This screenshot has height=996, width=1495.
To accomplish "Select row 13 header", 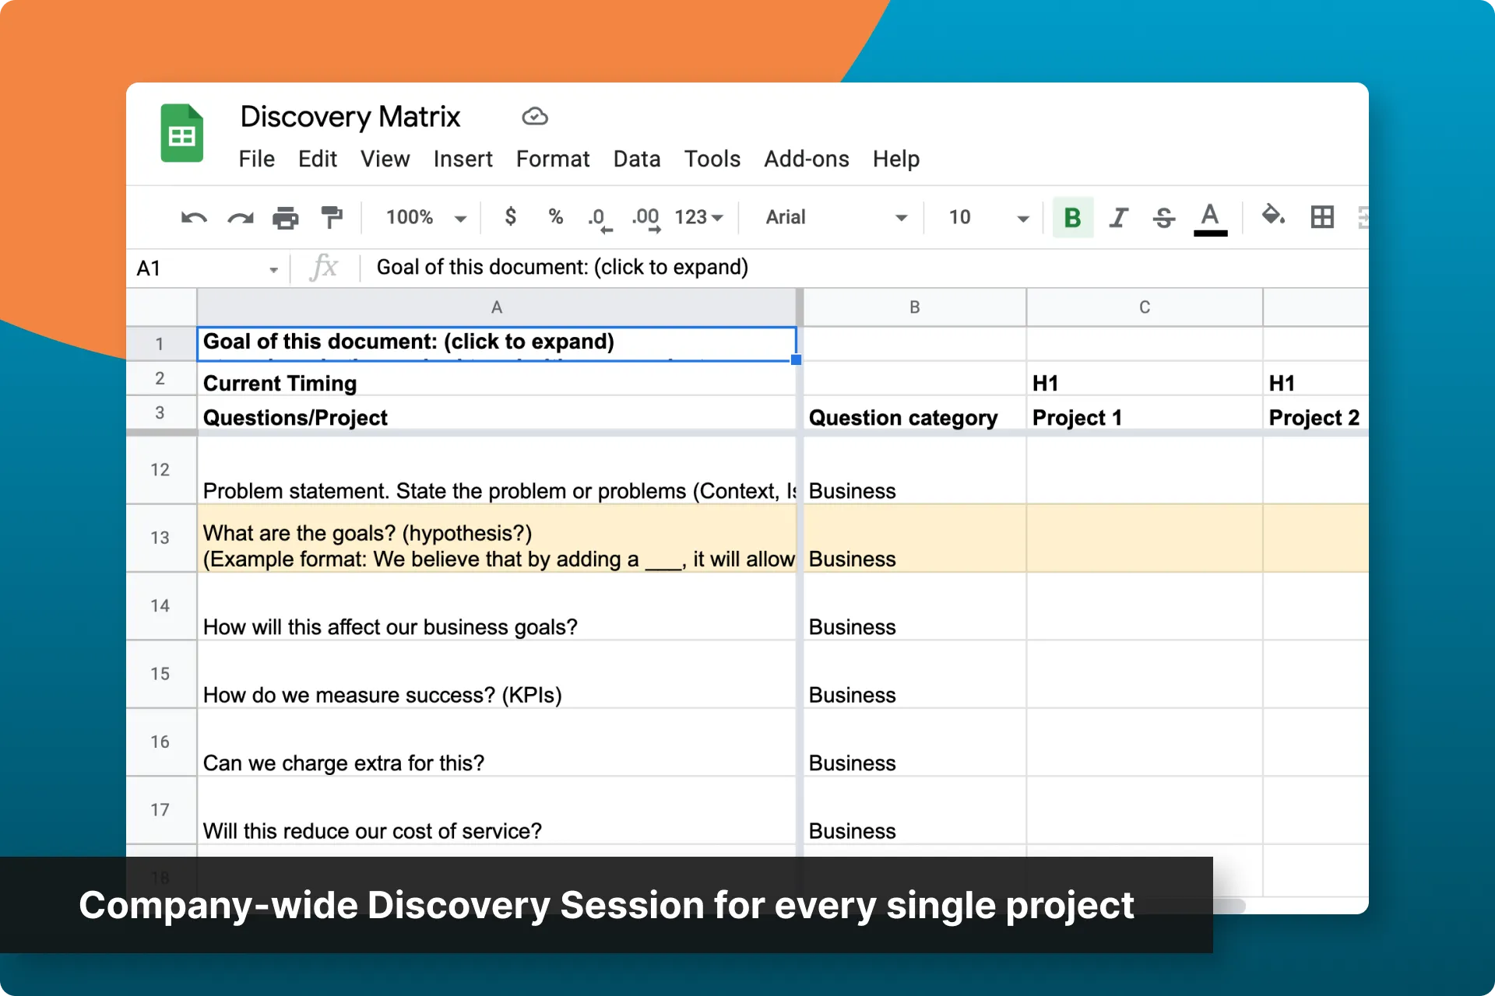I will click(x=161, y=538).
